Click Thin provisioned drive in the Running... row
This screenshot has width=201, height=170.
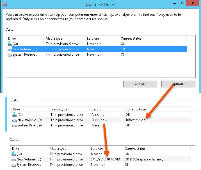67,120
